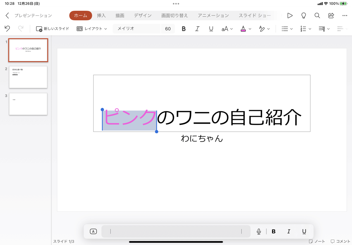Image resolution: width=352 pixels, height=245 pixels.
Task: Switch to the 挿入 tab
Action: tap(101, 16)
